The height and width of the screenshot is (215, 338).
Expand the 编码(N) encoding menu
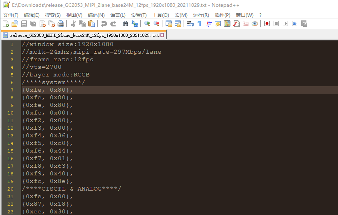[96, 15]
